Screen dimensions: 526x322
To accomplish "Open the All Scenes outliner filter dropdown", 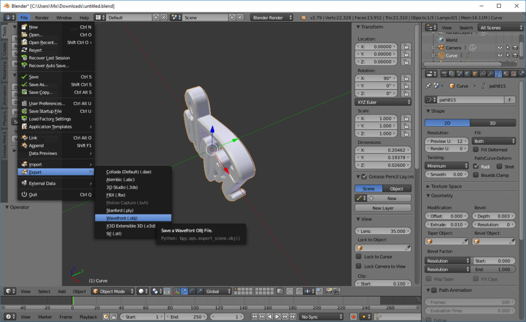I will [501, 28].
